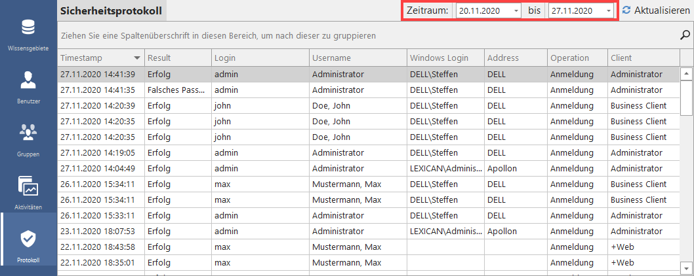Click the Operation column header
The height and width of the screenshot is (276, 694).
pyautogui.click(x=569, y=58)
